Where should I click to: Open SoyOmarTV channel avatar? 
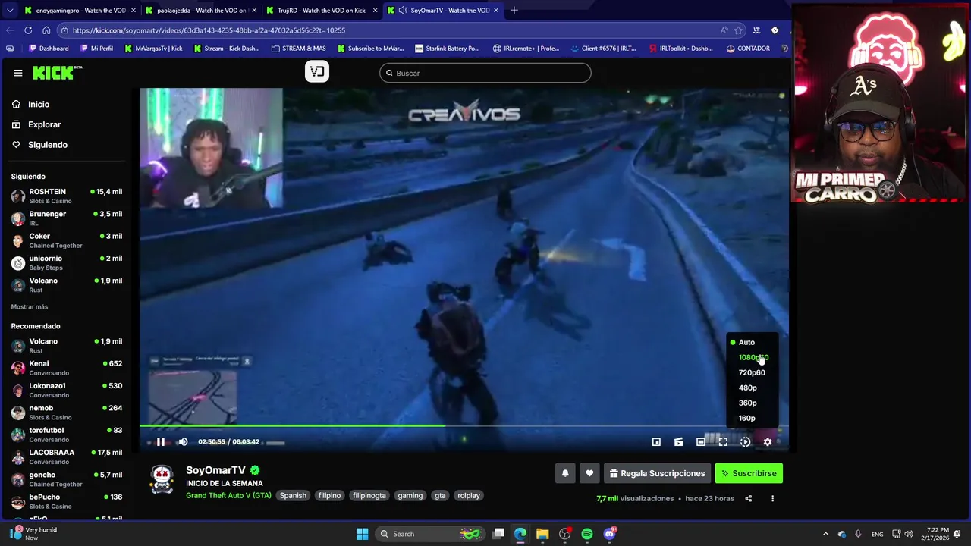pos(162,479)
